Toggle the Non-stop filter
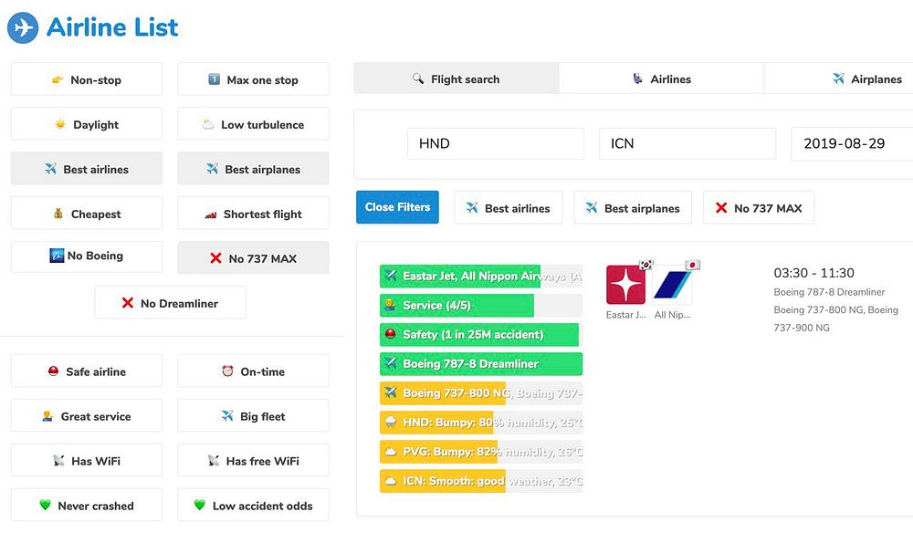Screen dimensions: 913x533 pyautogui.click(x=87, y=79)
